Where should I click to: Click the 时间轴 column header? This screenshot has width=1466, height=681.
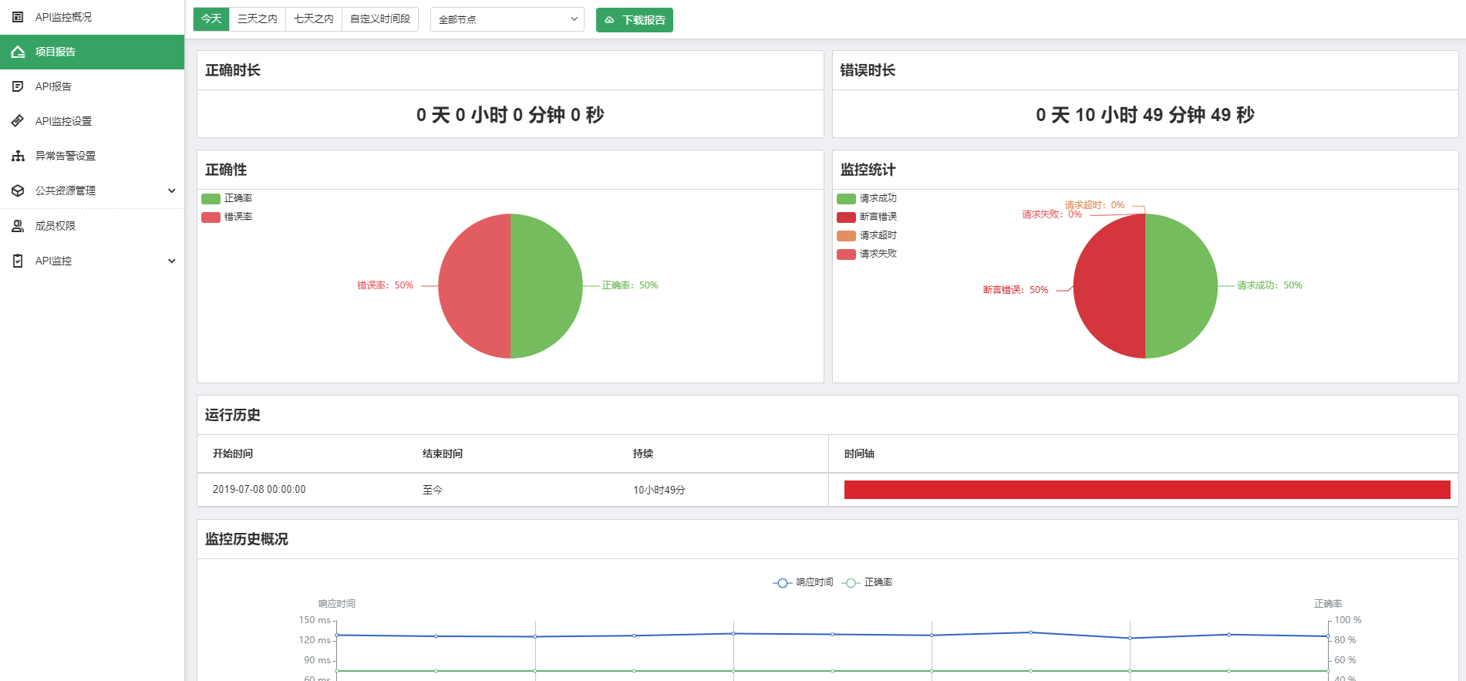click(859, 453)
